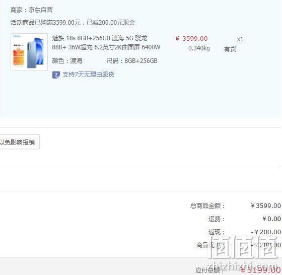Viewport: 282px width, 275px height.
Task: Click the 运费 ¥0.00 amount
Action: click(271, 219)
